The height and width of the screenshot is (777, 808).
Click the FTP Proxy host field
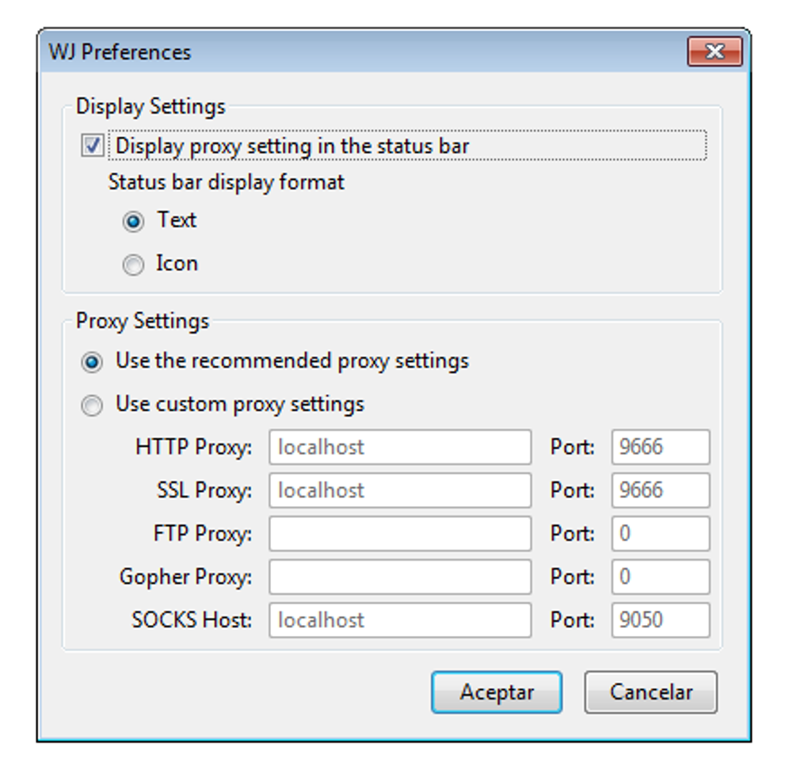(x=399, y=534)
